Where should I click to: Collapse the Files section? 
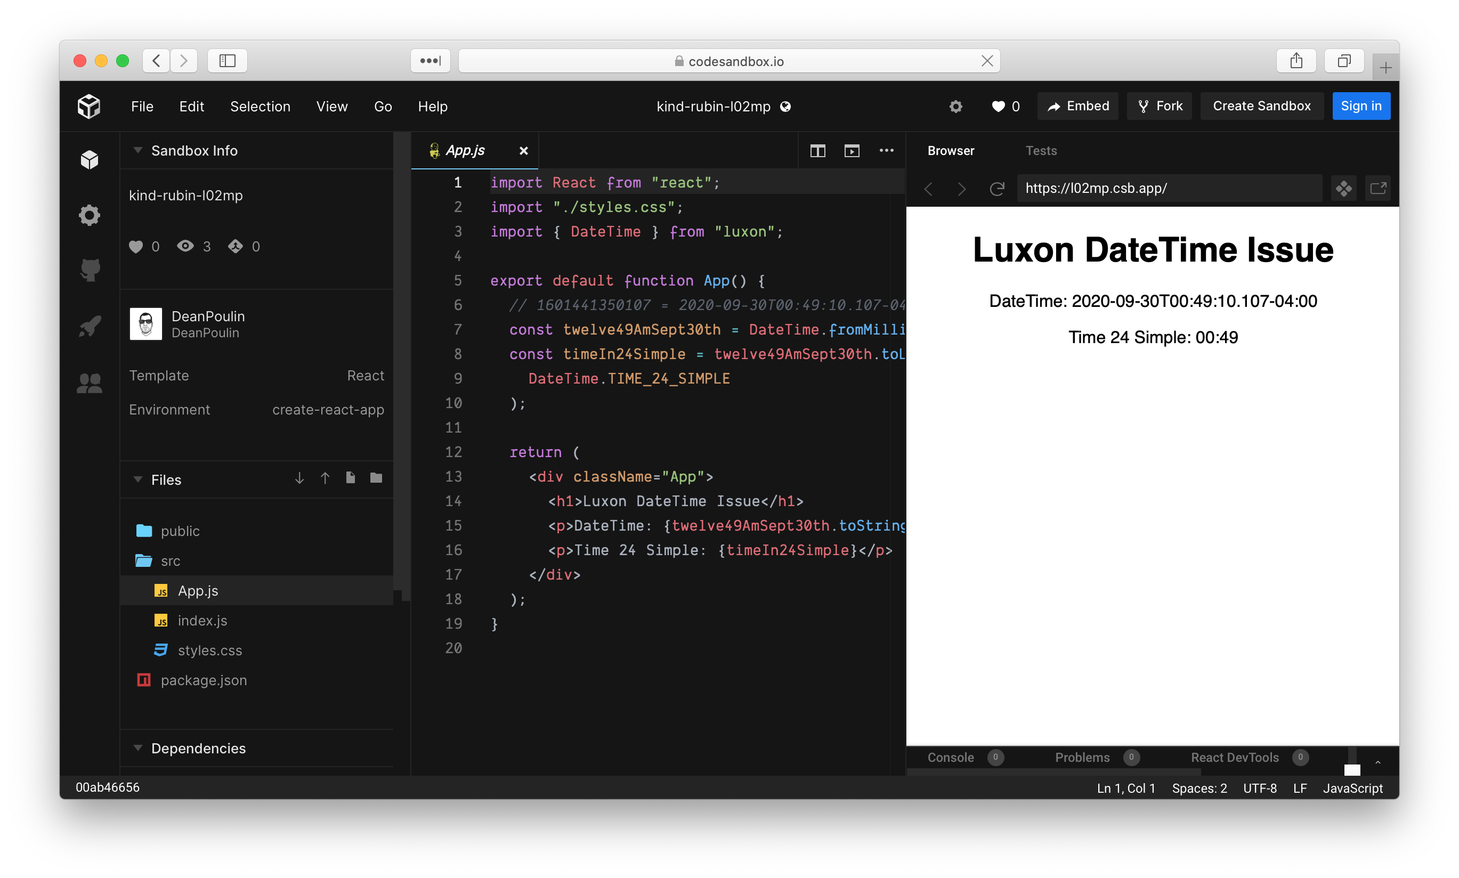pos(138,479)
